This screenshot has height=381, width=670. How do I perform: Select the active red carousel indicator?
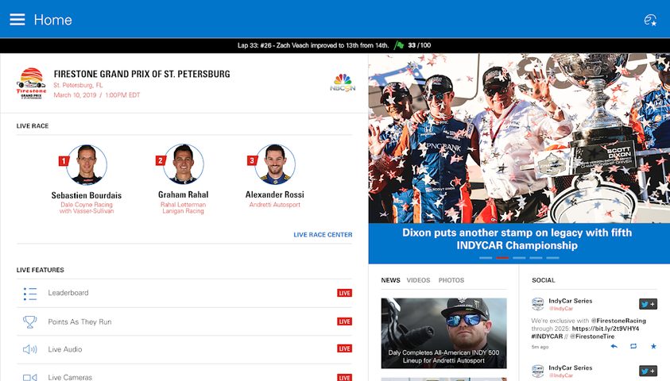tap(502, 258)
